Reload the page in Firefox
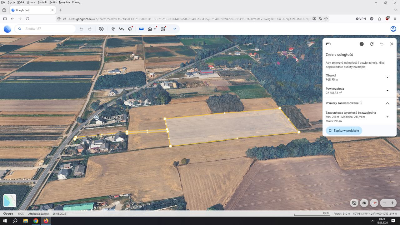The image size is (400, 225). [x=27, y=19]
